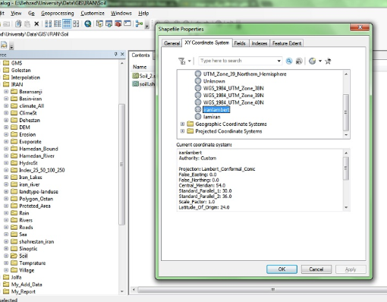Switch to the Indexes tab
Viewport: 387px width, 302px height.
tap(260, 43)
